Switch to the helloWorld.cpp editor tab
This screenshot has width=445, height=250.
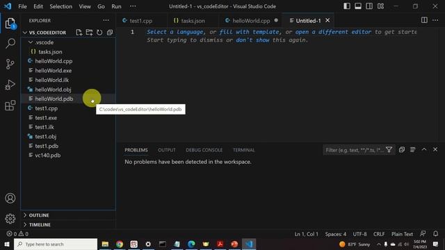[x=251, y=21]
